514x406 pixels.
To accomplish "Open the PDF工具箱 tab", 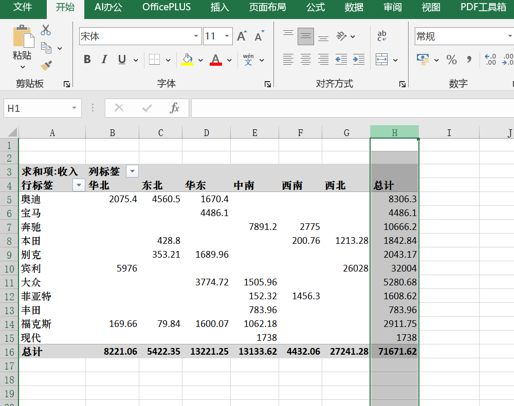I will 483,7.
